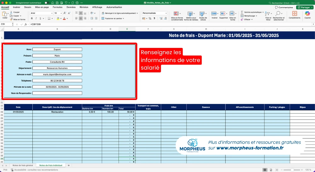The width and height of the screenshot is (315, 172).
Task: Select the empty Nom du Responsable cell
Action: coord(57,93)
